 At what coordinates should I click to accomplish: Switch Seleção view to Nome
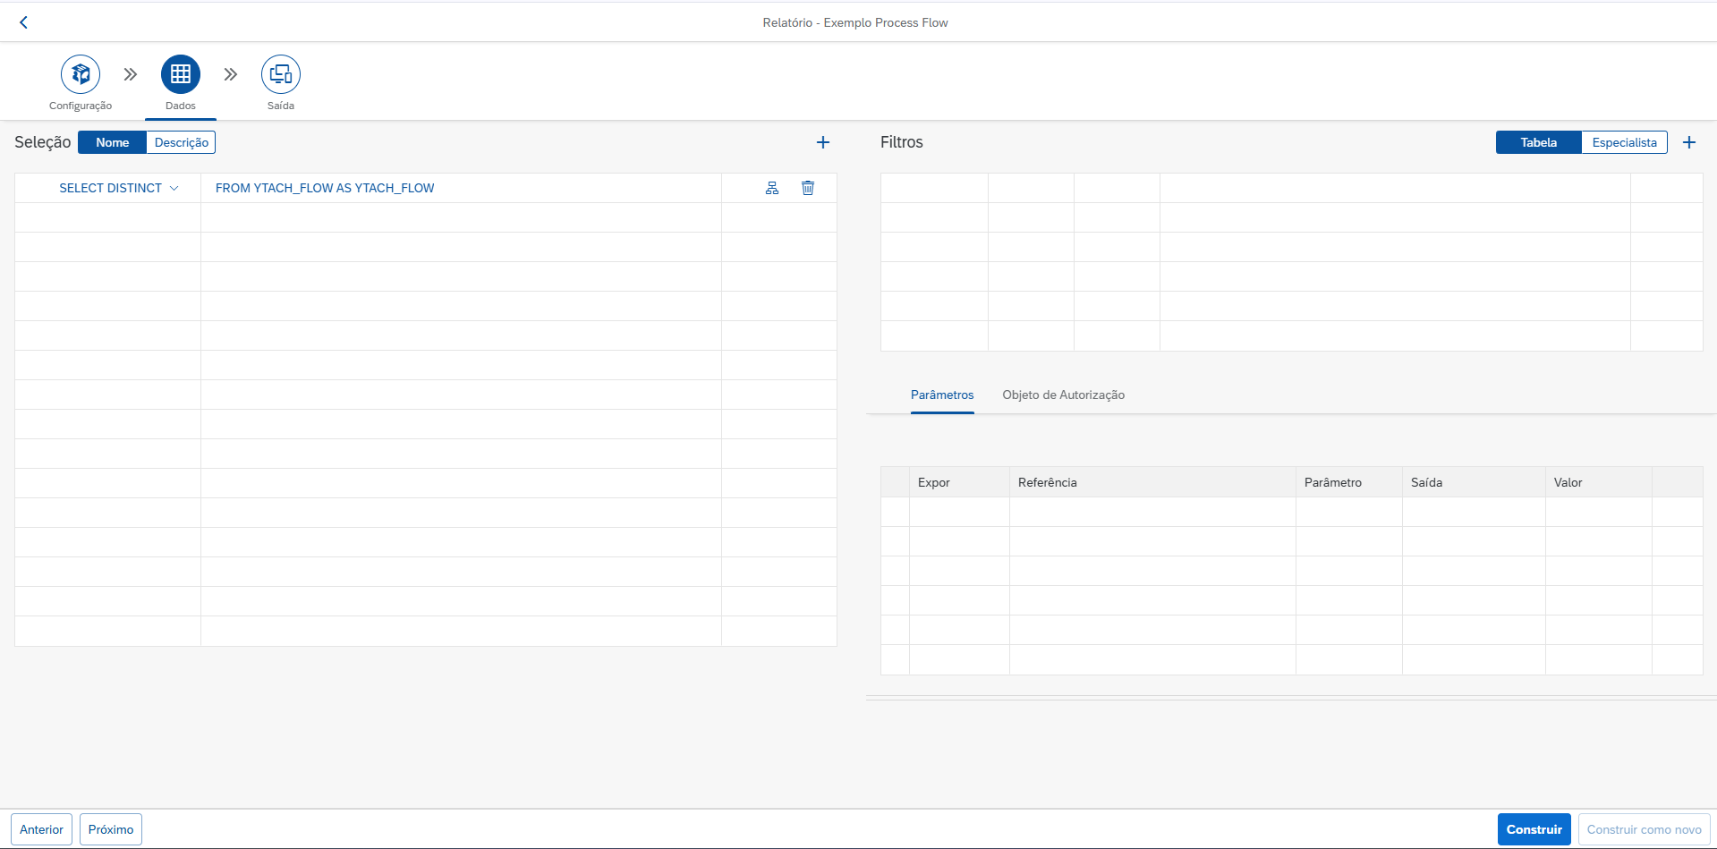point(113,142)
